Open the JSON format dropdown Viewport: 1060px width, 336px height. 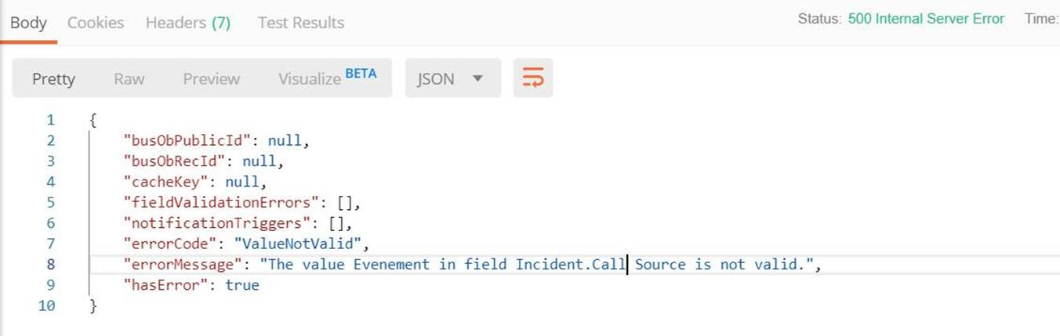(x=452, y=79)
